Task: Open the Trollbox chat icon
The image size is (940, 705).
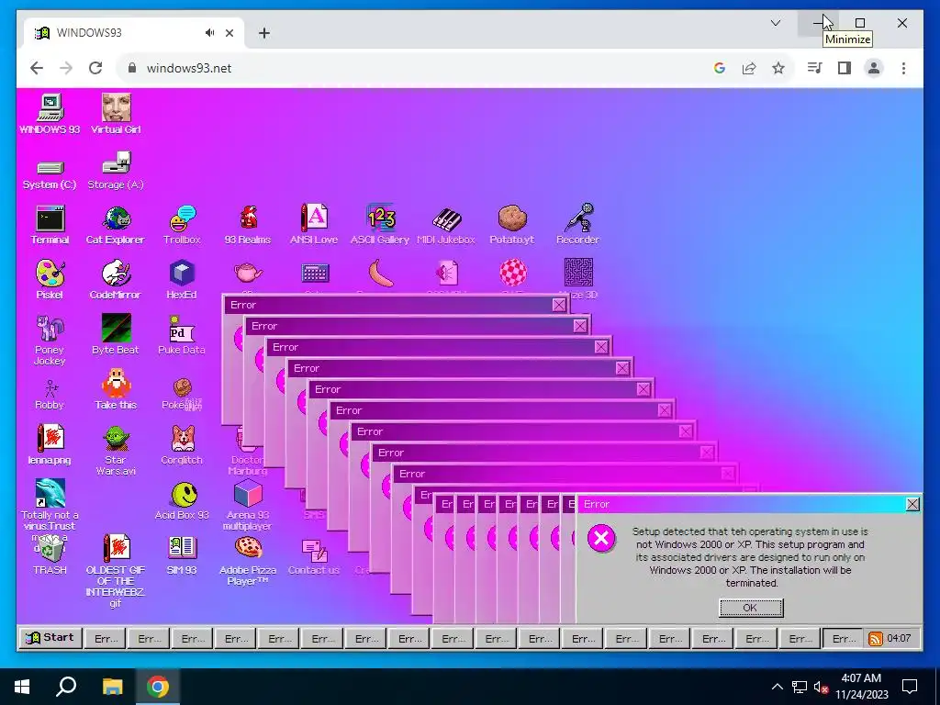Action: point(182,226)
